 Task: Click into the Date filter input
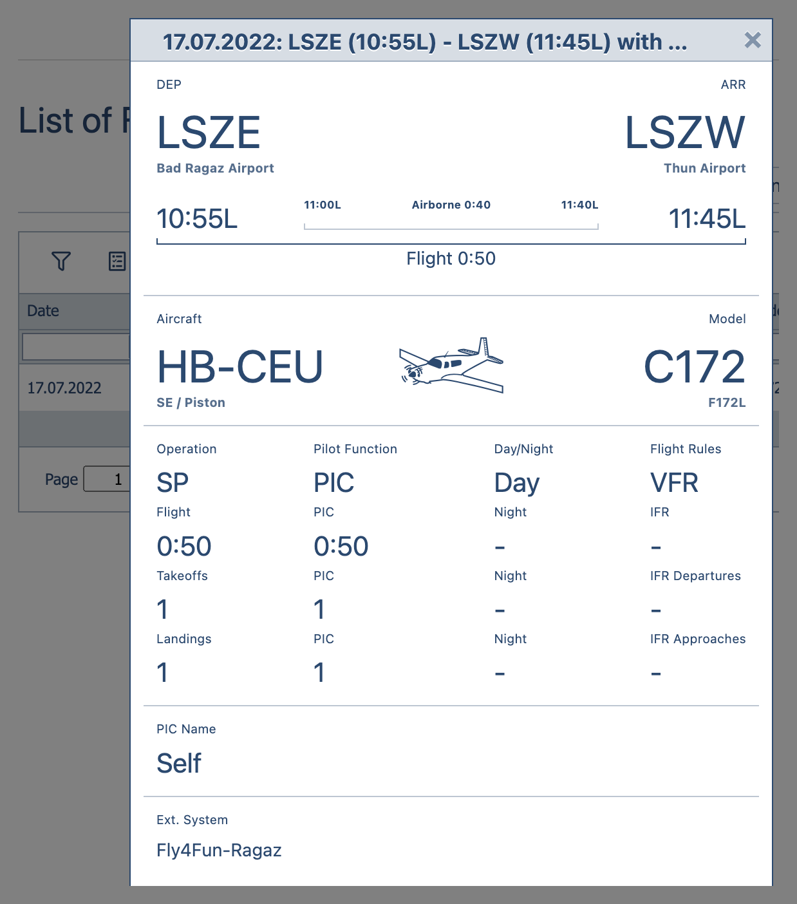click(x=76, y=346)
